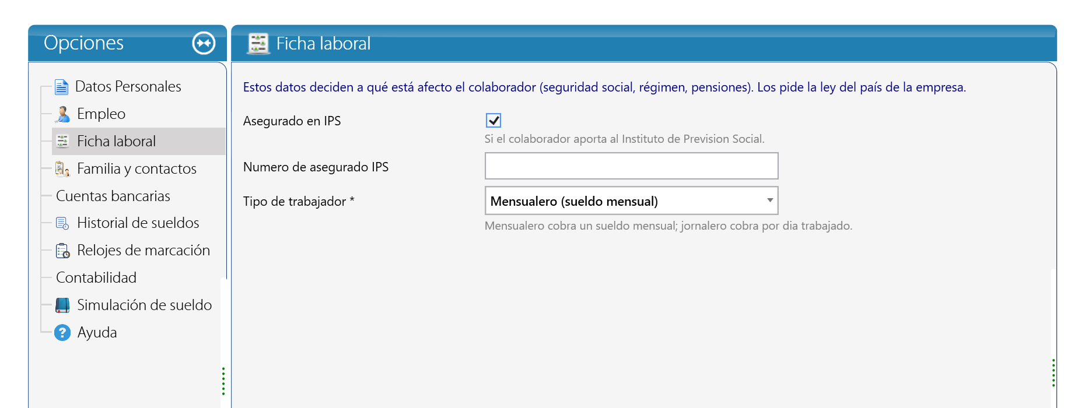Click the Relojes de marcación clock icon
Viewport: 1085px width, 408px height.
pyautogui.click(x=62, y=251)
